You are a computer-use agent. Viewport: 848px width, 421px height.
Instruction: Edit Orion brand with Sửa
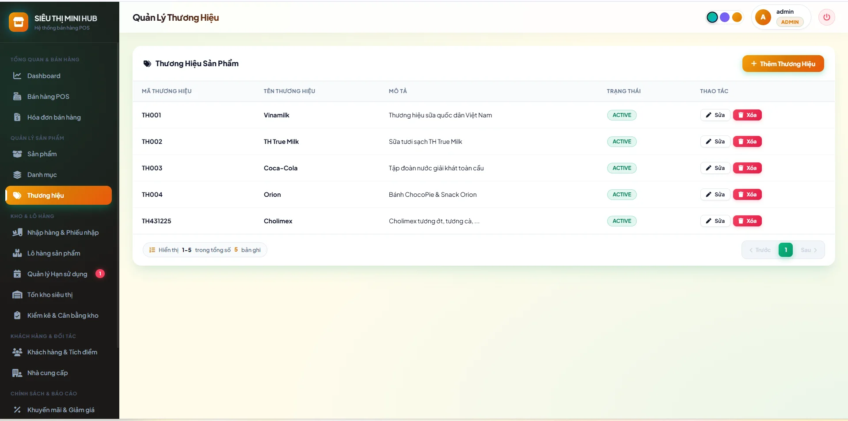pos(715,195)
